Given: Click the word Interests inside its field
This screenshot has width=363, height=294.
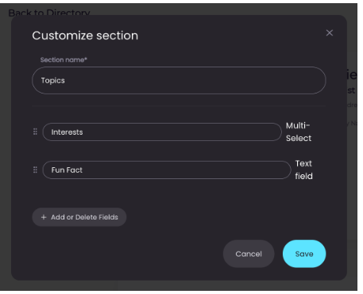Looking at the screenshot, I should [x=67, y=132].
